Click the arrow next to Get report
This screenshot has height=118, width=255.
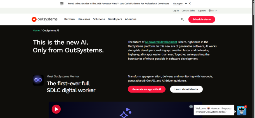[x=186, y=3]
